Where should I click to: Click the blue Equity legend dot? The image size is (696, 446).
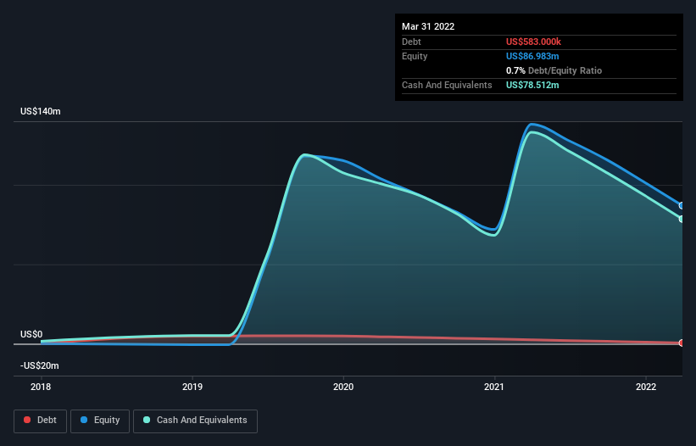84,420
